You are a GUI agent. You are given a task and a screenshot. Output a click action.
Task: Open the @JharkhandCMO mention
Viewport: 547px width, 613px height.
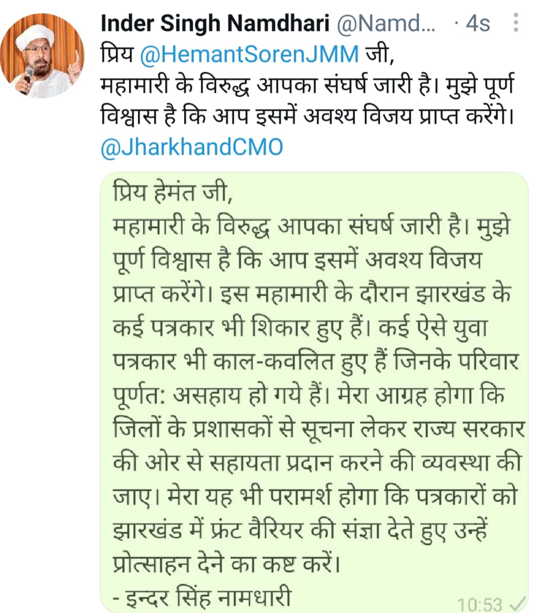192,147
